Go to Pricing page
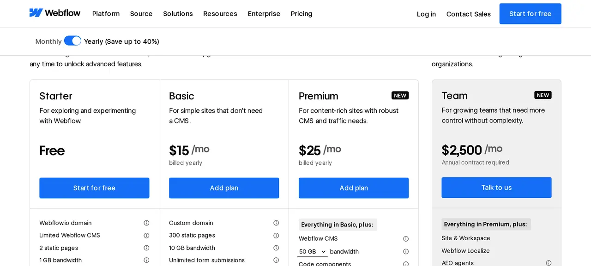Image resolution: width=591 pixels, height=266 pixels. tap(302, 14)
